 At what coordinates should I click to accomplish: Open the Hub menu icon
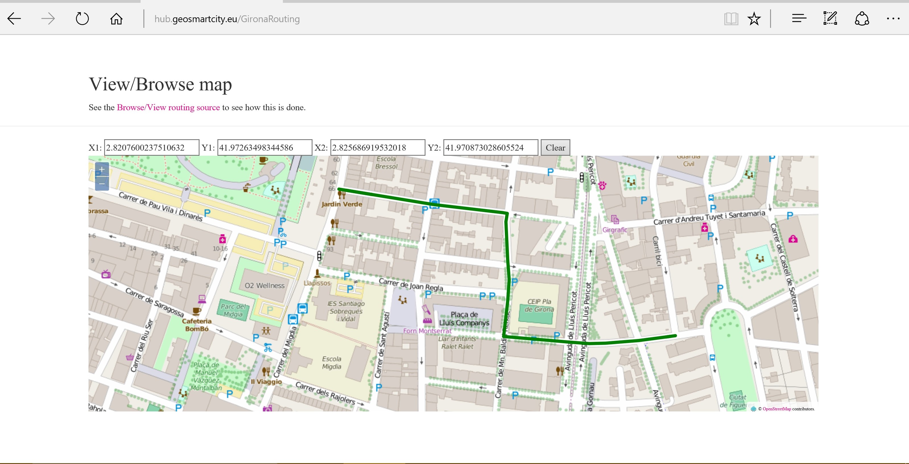point(799,19)
